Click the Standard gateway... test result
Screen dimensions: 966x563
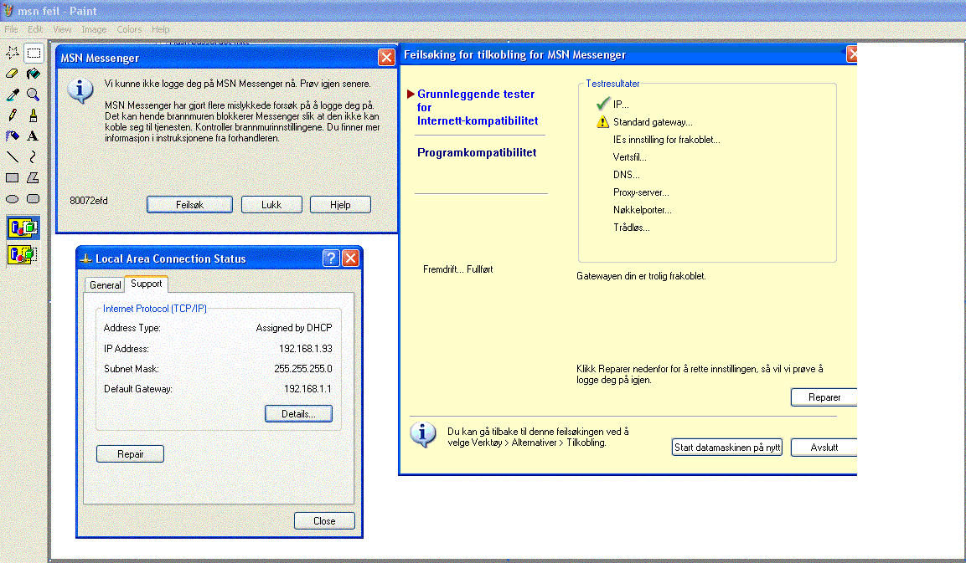653,122
